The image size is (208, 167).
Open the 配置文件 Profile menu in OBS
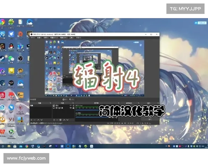(x=54, y=38)
